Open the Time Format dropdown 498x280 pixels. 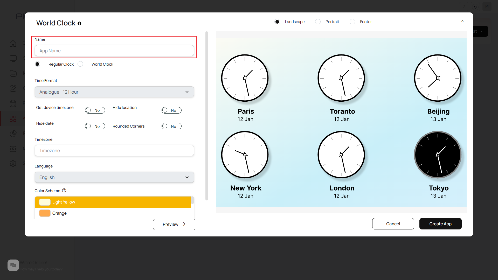point(114,92)
